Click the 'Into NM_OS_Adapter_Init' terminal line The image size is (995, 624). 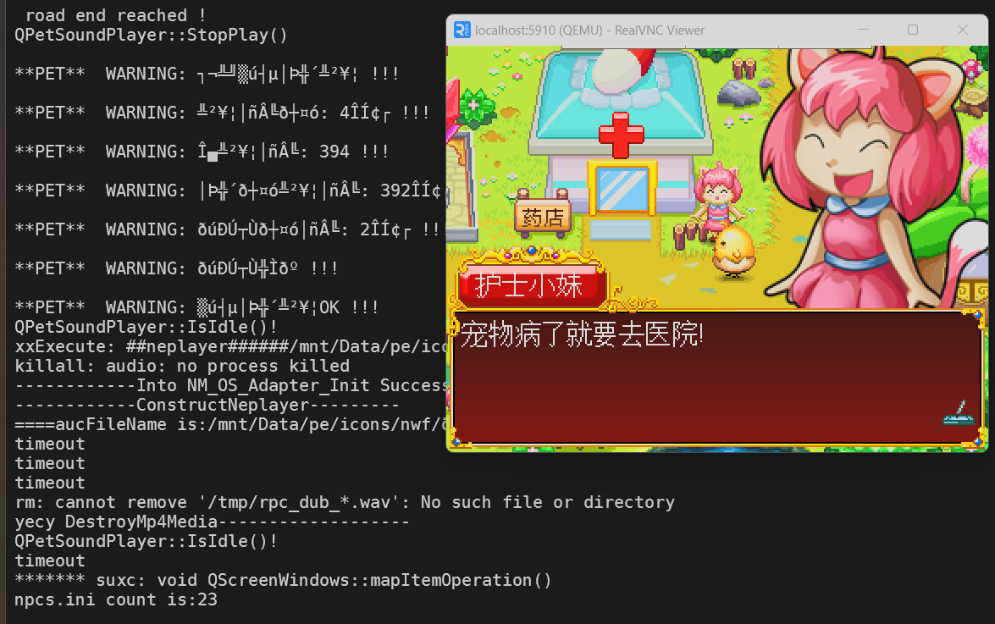point(230,385)
